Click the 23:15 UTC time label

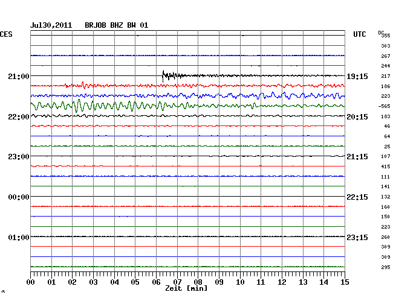(x=357, y=237)
